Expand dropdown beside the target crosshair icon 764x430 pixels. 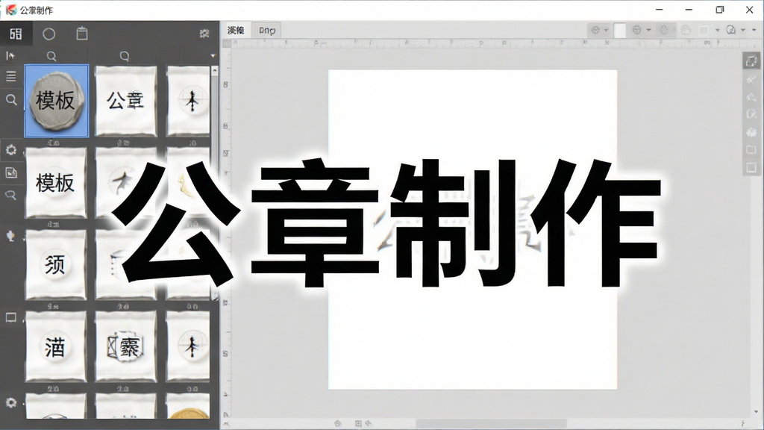coord(606,30)
